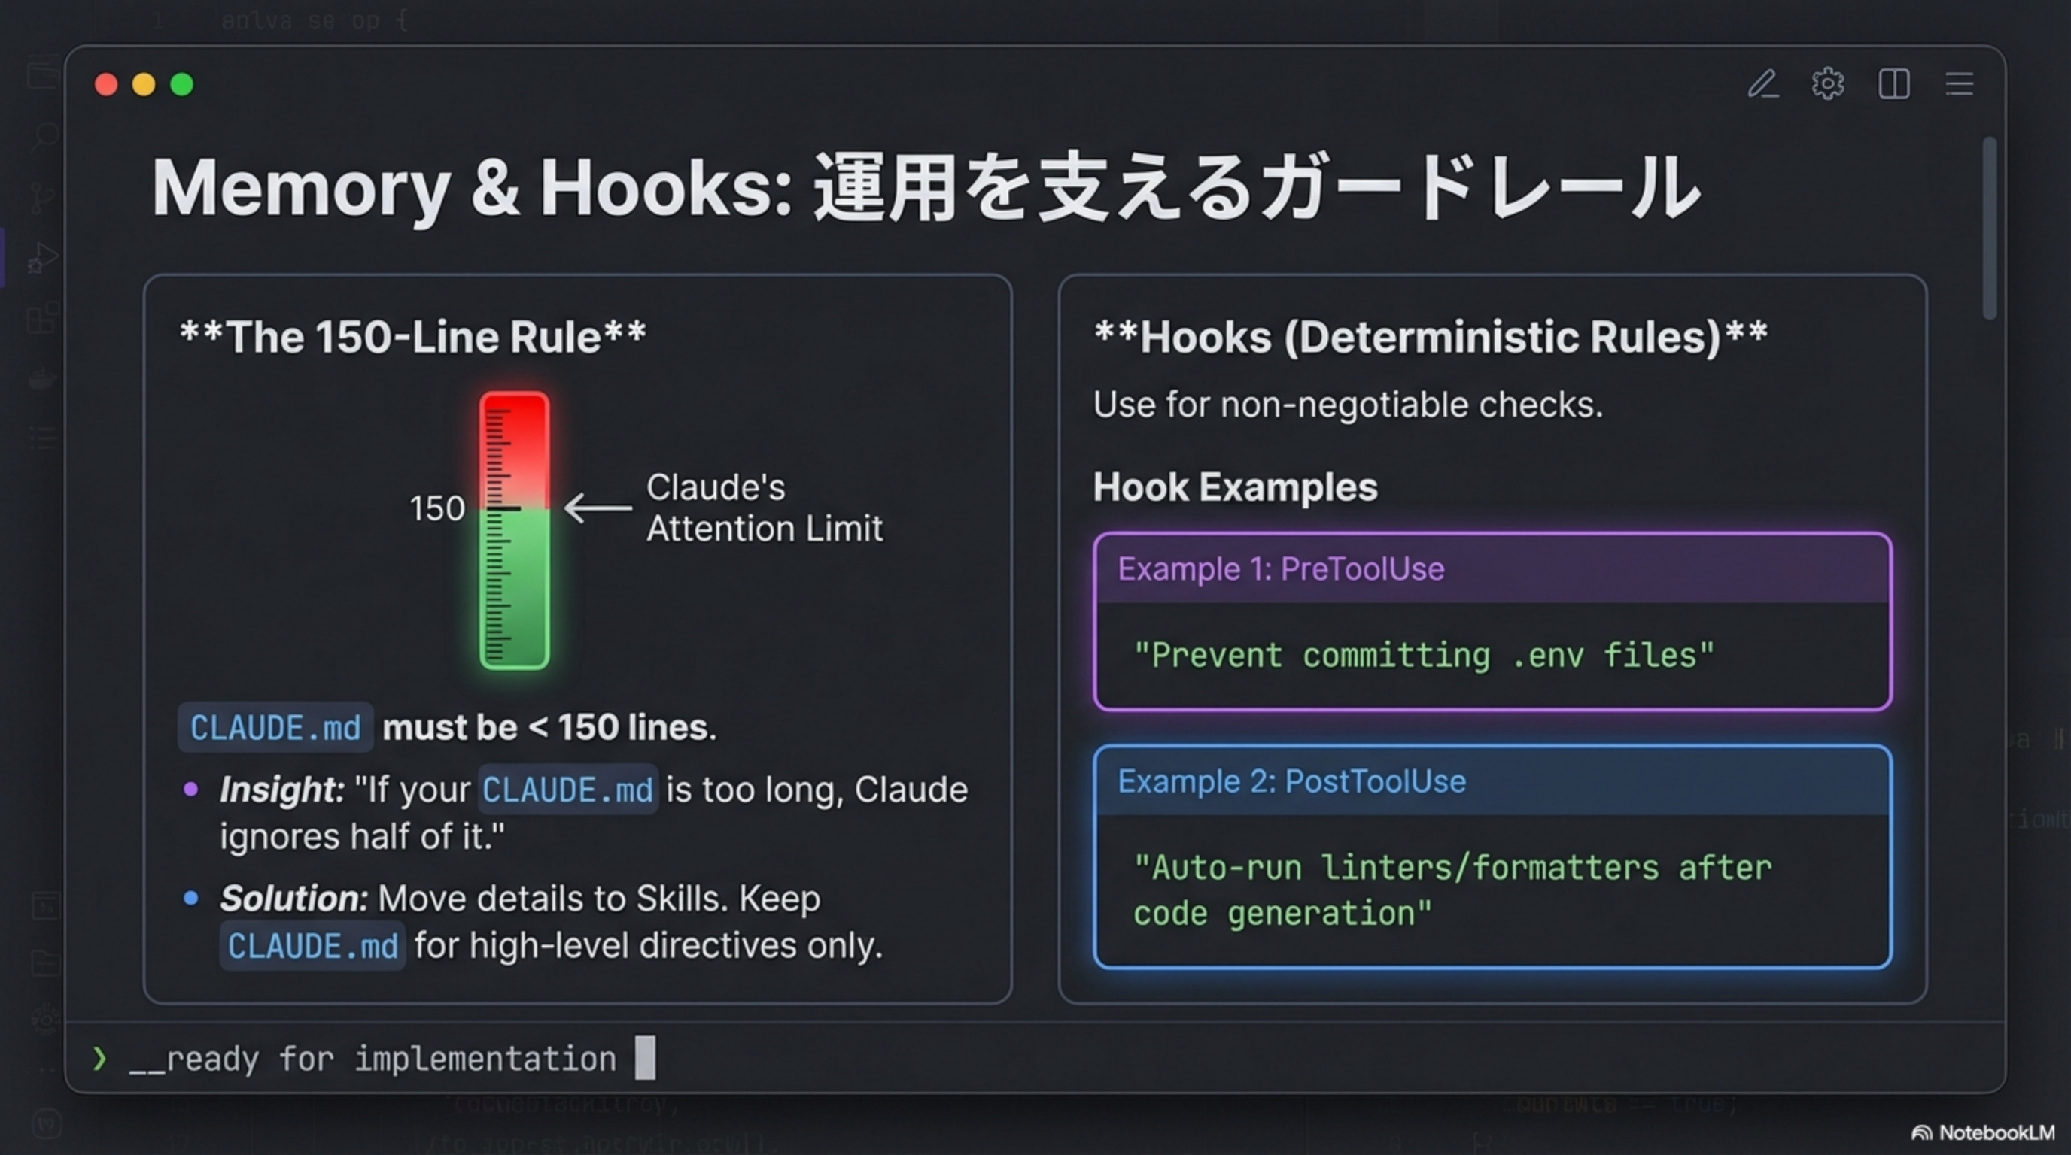Open source control branch icon in sidebar
This screenshot has width=2071, height=1155.
pos(42,198)
